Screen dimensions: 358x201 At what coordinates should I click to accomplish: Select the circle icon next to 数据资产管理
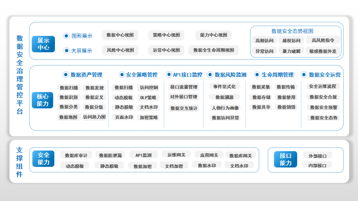(x=65, y=75)
